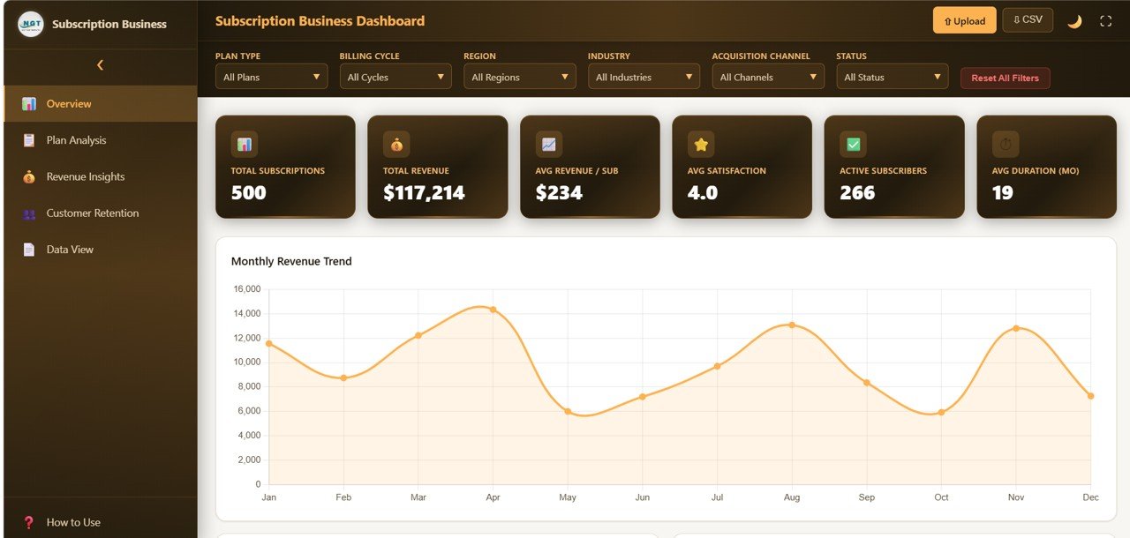The height and width of the screenshot is (538, 1130).
Task: Click the Active Subscribers checkmark icon
Action: (853, 144)
